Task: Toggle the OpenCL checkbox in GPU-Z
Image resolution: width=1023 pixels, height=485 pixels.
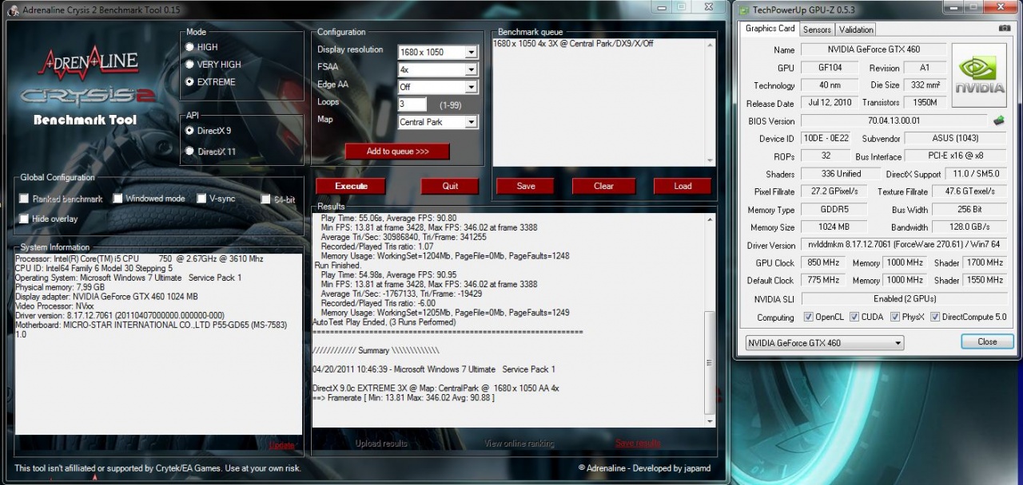Action: 809,317
